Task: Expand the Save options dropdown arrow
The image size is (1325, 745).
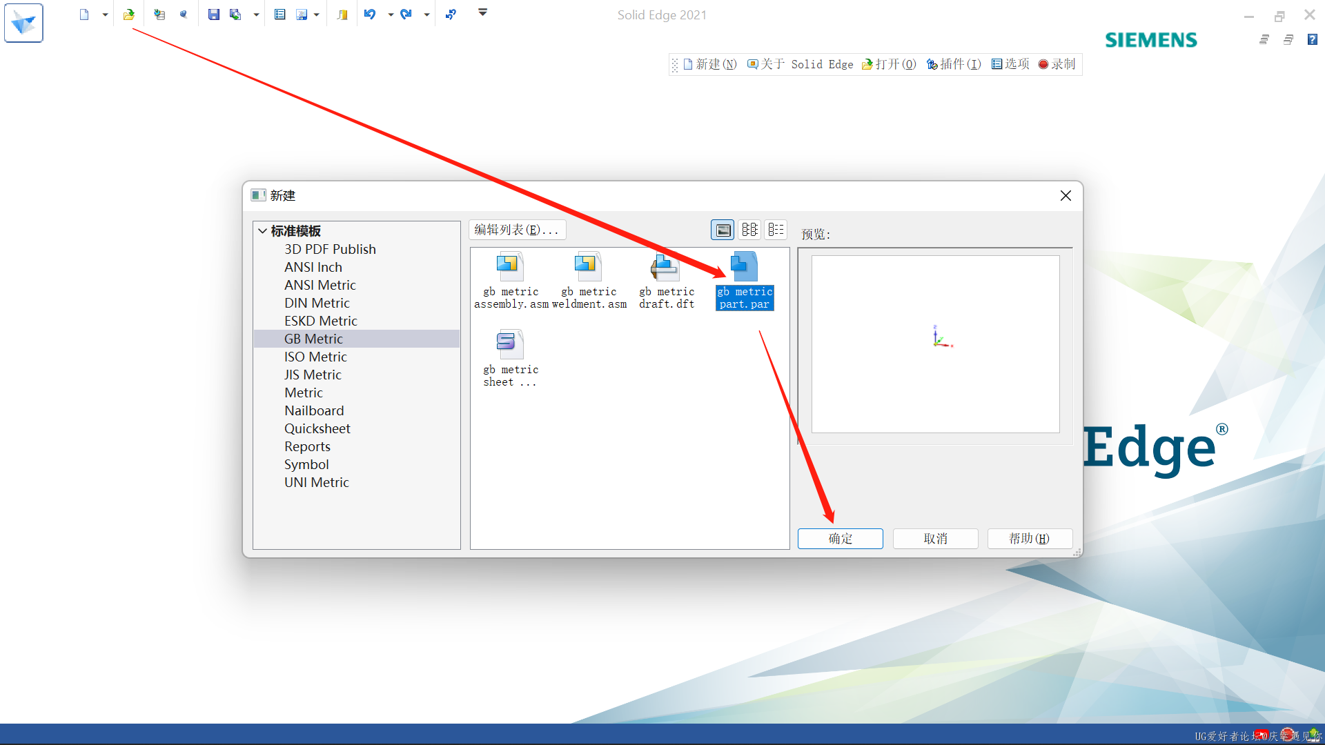Action: [256, 14]
